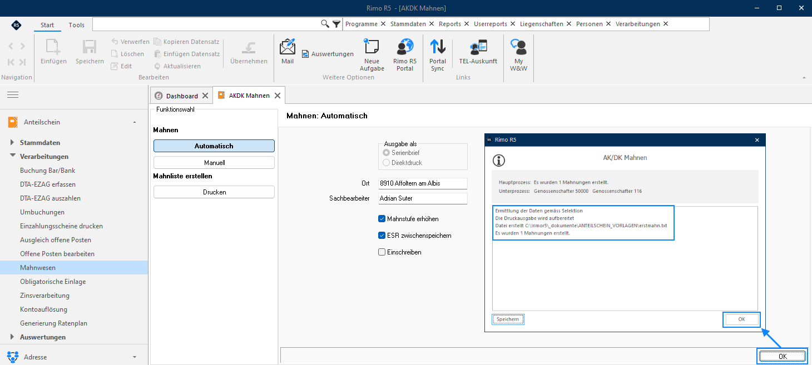Start Portal Sync arrows icon
The width and height of the screenshot is (812, 365).
(438, 47)
